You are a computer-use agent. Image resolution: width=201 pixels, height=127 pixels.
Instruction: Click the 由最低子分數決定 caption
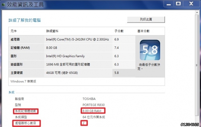coord(149,67)
